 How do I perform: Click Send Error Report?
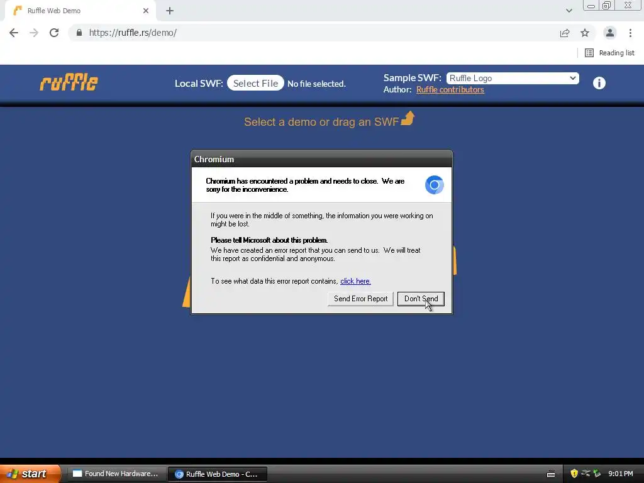click(360, 299)
